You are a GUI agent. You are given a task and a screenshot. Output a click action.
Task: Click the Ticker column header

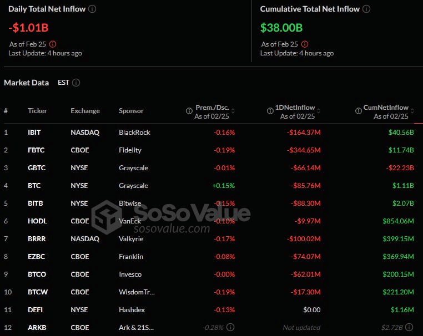tap(37, 111)
